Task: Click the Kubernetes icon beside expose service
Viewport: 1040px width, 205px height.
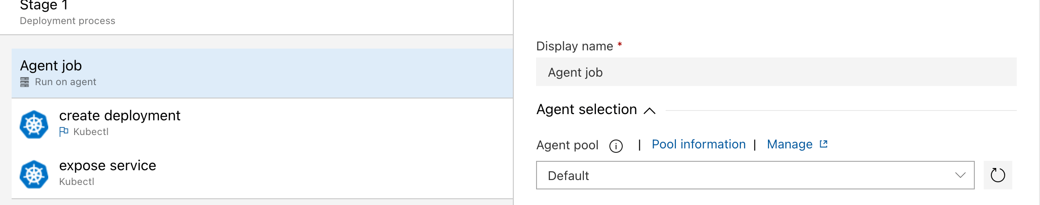Action: coord(34,174)
